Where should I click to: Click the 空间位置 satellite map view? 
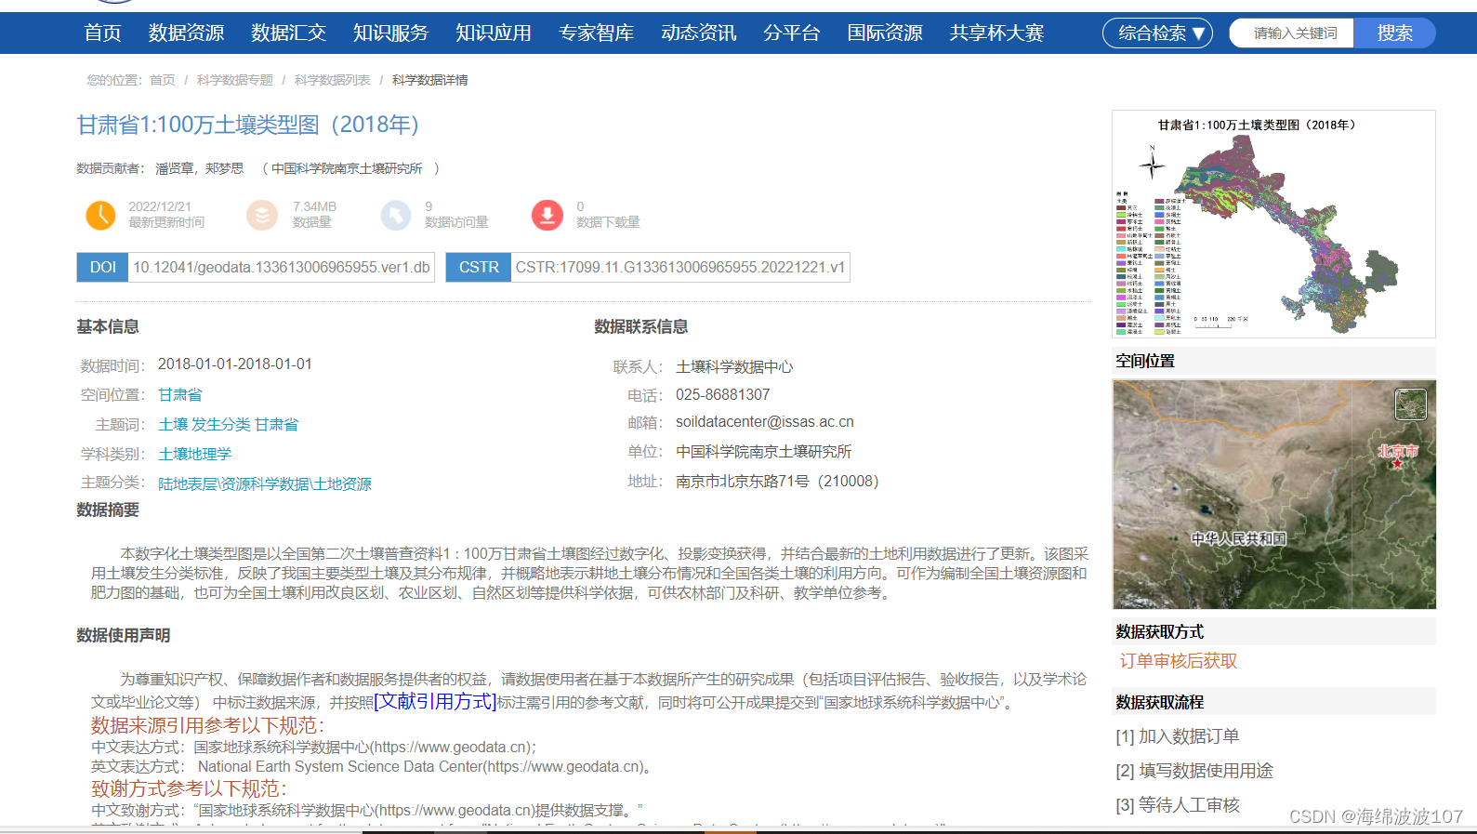1274,495
